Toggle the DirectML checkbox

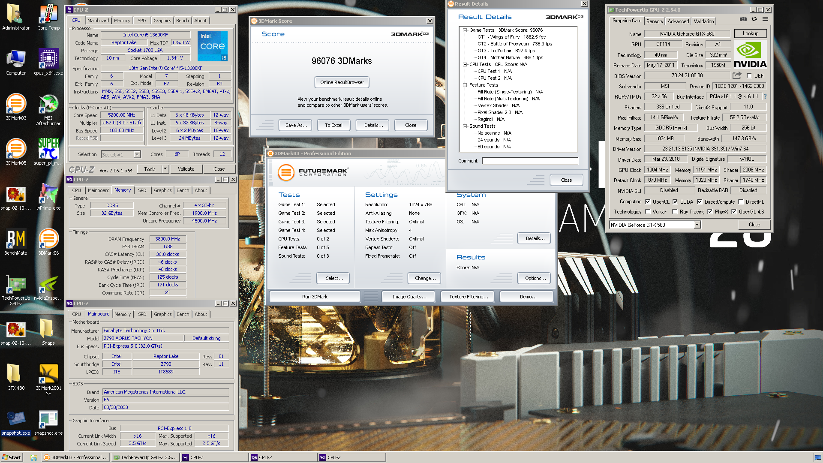tap(741, 201)
